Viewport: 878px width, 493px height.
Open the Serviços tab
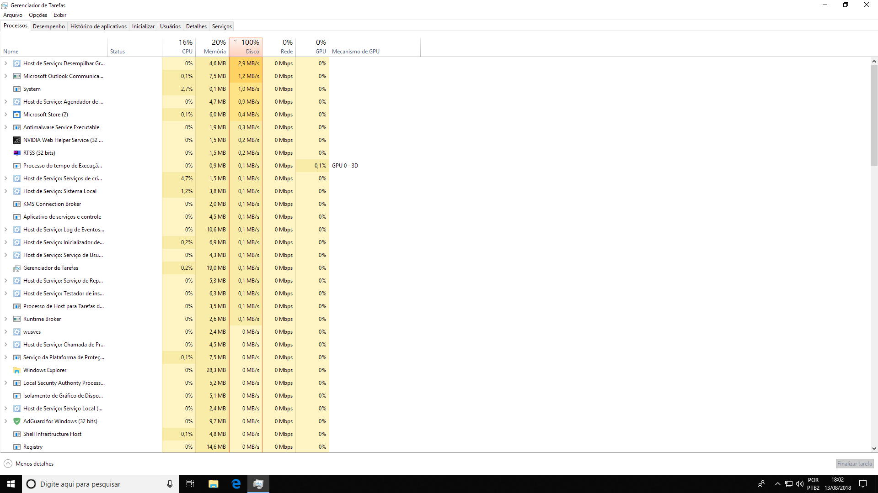pyautogui.click(x=222, y=26)
